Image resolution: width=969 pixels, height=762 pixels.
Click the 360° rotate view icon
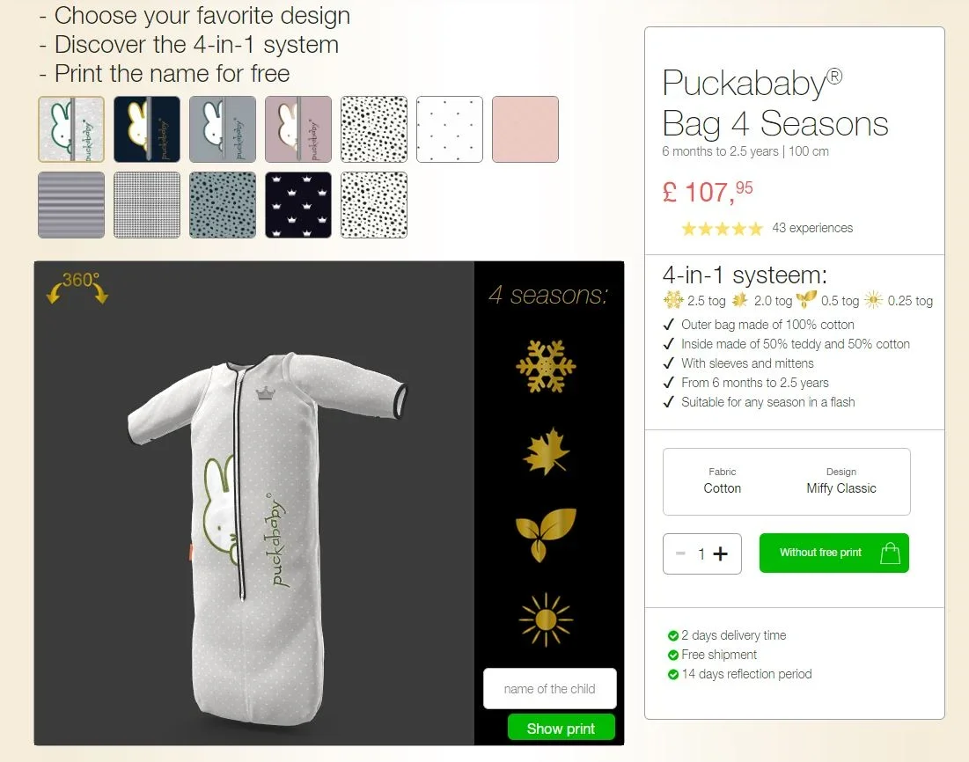click(x=77, y=288)
